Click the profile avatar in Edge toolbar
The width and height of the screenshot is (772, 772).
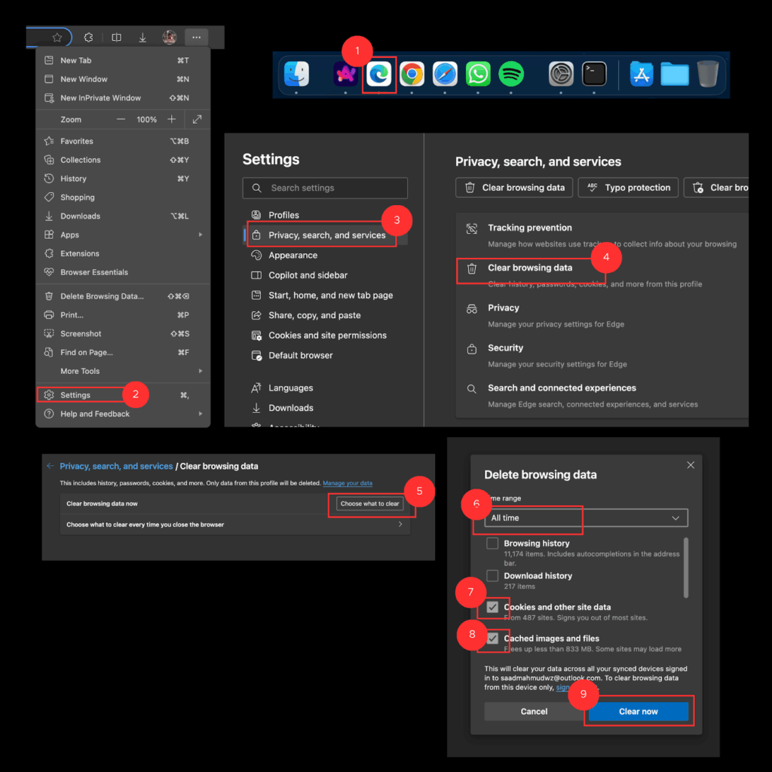tap(170, 38)
